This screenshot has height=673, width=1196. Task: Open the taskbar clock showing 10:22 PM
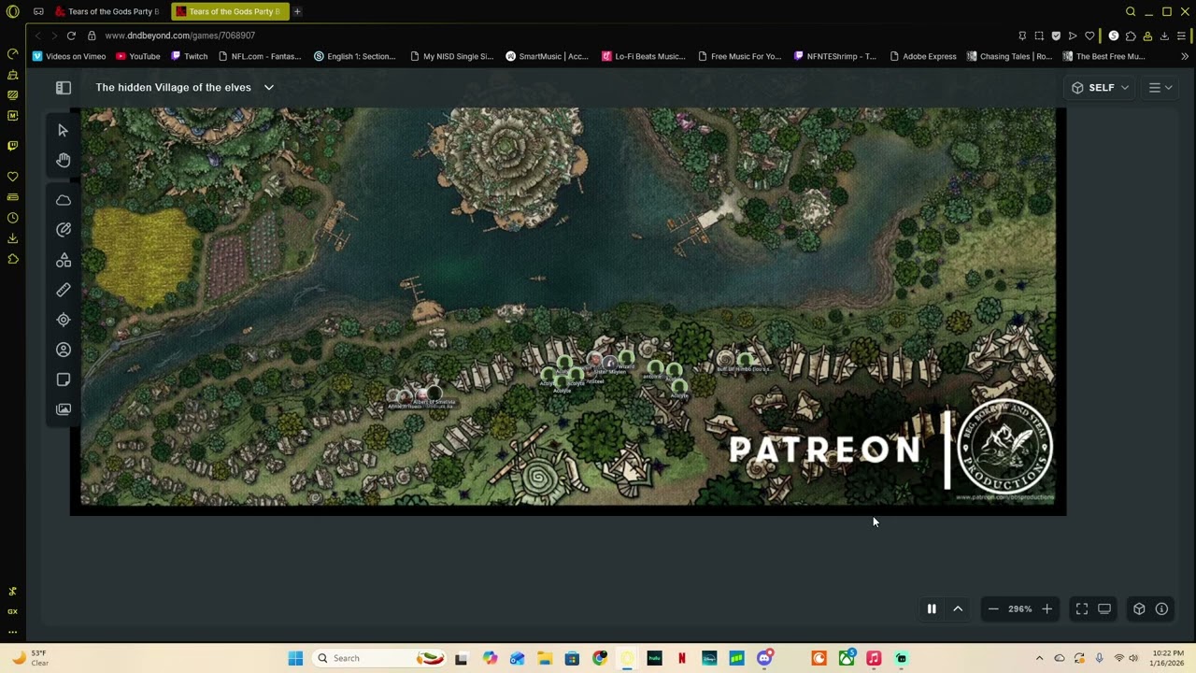[1168, 658]
